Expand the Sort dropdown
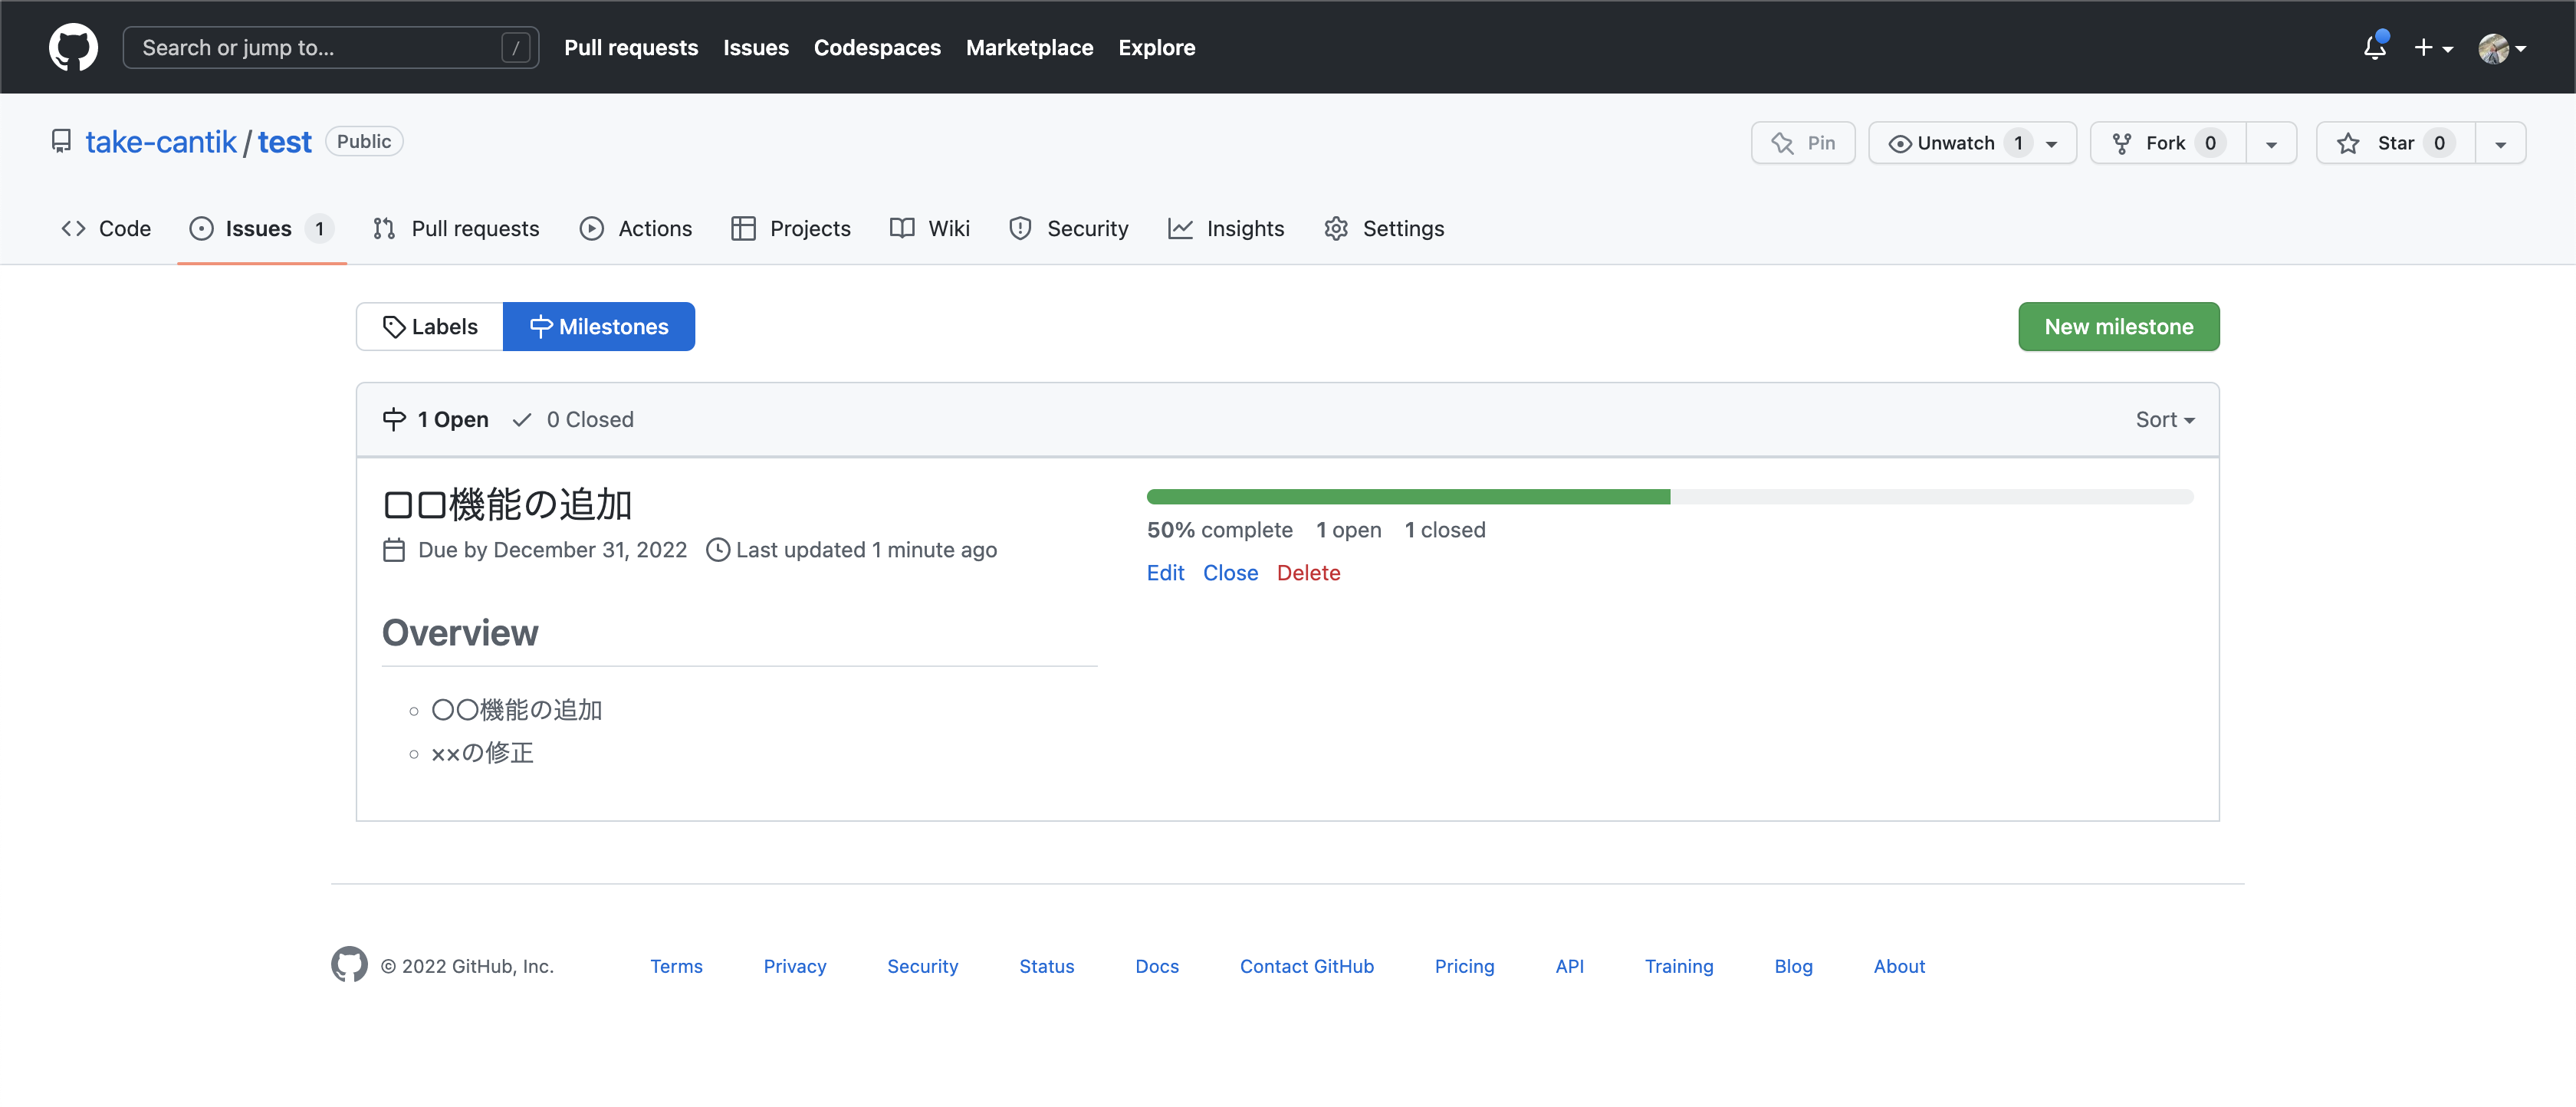 click(x=2164, y=420)
